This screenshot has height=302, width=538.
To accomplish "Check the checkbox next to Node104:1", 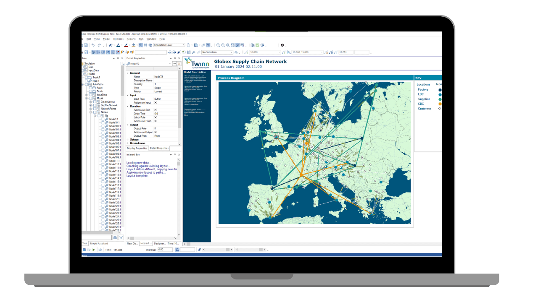I will (x=103, y=140).
